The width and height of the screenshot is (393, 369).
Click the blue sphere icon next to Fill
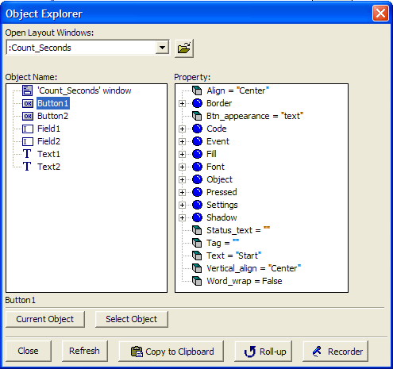coord(197,154)
